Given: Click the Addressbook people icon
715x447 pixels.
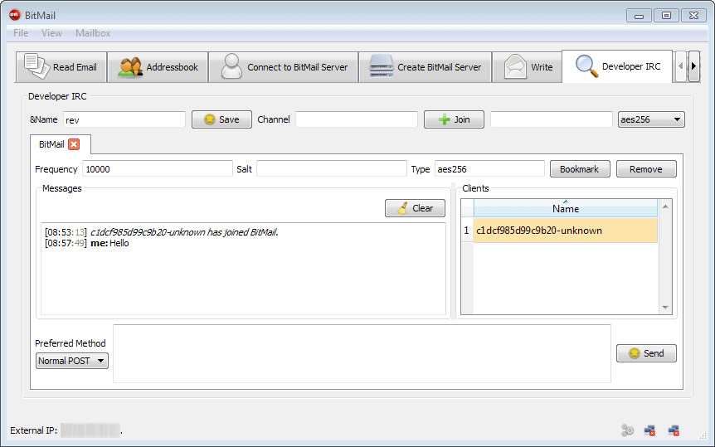Looking at the screenshot, I should tap(130, 67).
